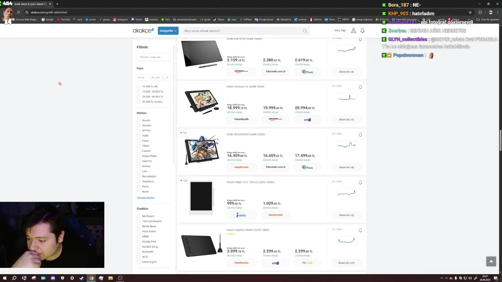Enable the Wi-Fi feature filter

[x=138, y=257]
